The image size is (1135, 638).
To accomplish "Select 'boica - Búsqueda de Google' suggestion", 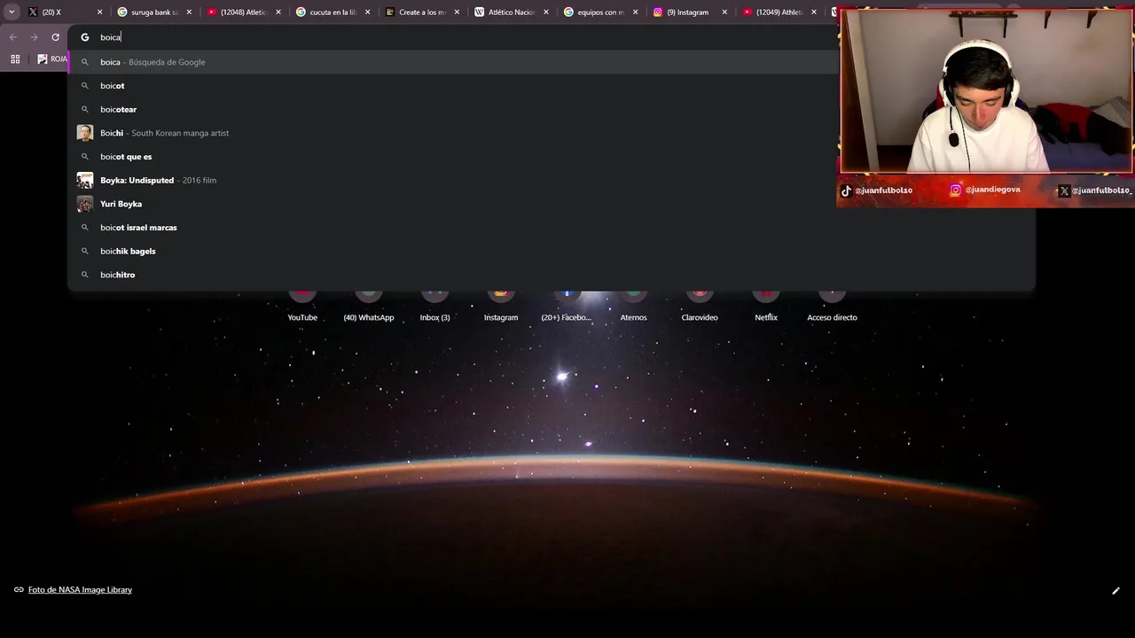I will coord(552,62).
